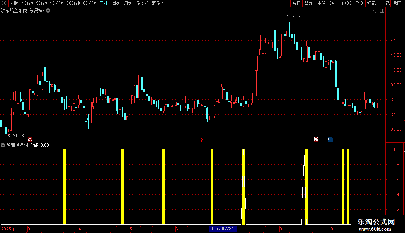
Task: Click the 40.00 price axis label
Action: (x=396, y=70)
